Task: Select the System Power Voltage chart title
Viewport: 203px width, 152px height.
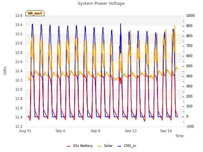Action: click(101, 3)
